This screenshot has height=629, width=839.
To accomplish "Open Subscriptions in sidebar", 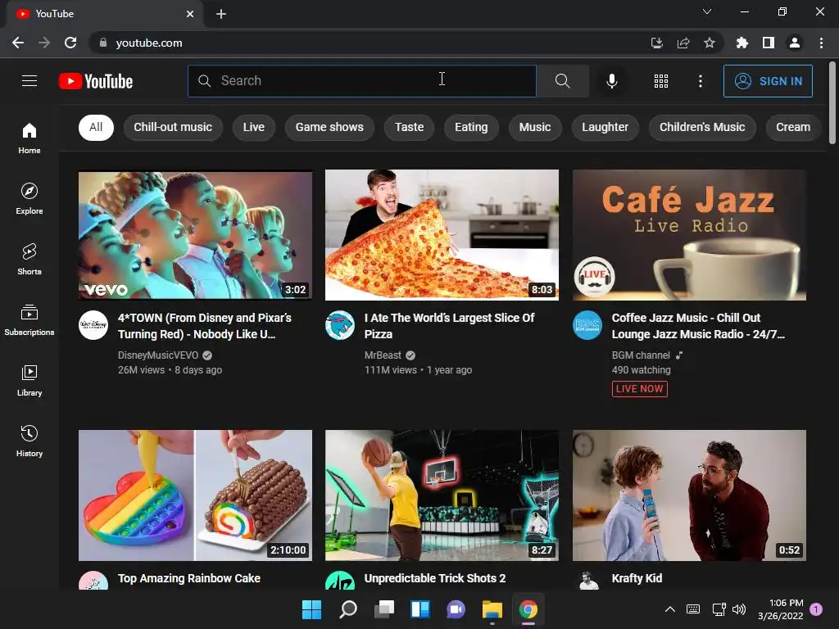I will coord(29,319).
